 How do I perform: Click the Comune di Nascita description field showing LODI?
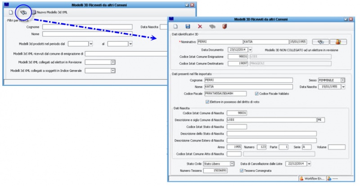(x=272, y=120)
